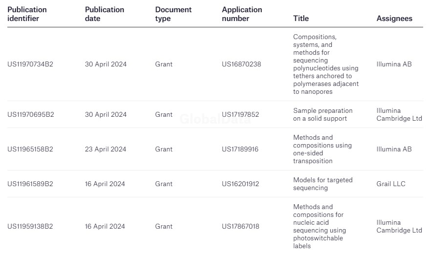Screen dimensions: 430x255
Task: Open publication US11970734B2
Action: point(30,64)
